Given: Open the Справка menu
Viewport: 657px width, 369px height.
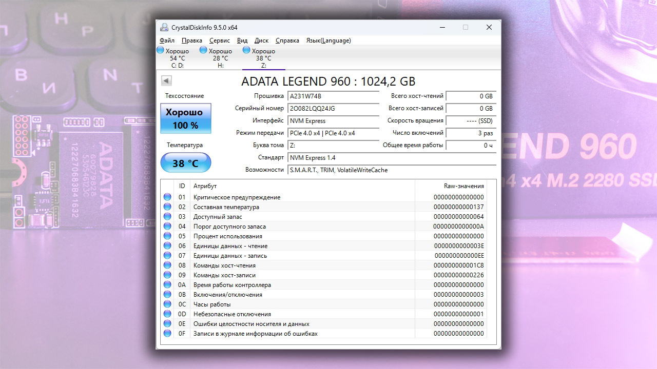Looking at the screenshot, I should point(287,40).
